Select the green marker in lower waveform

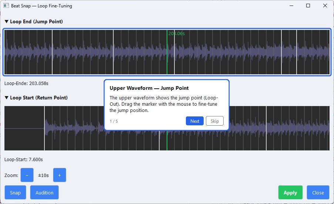(x=167, y=140)
